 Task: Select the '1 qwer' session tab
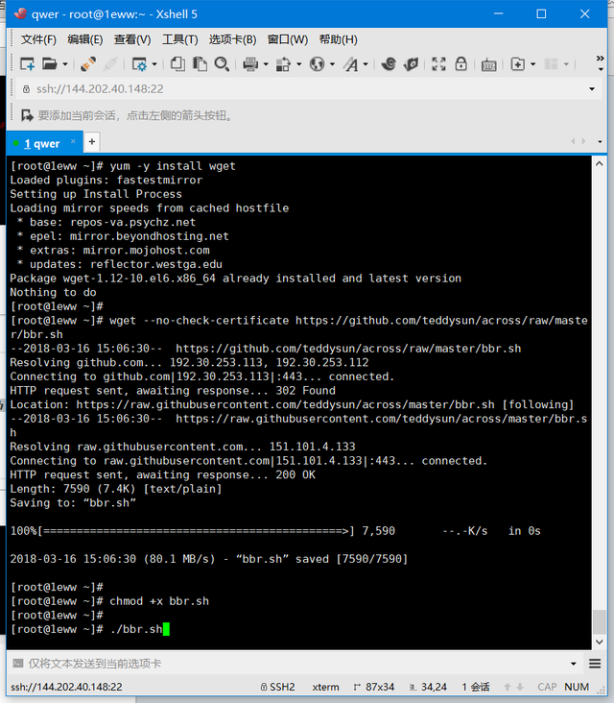pos(42,144)
